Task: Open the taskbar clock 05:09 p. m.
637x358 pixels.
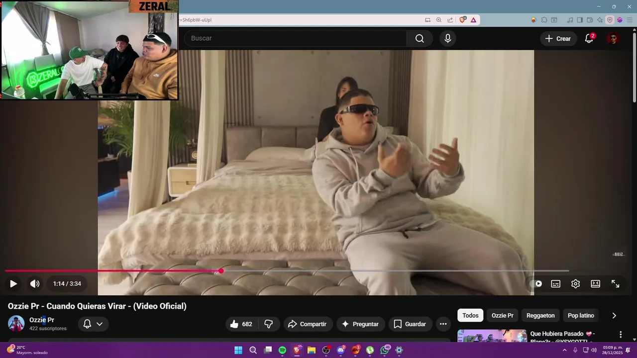Action: [613, 350]
